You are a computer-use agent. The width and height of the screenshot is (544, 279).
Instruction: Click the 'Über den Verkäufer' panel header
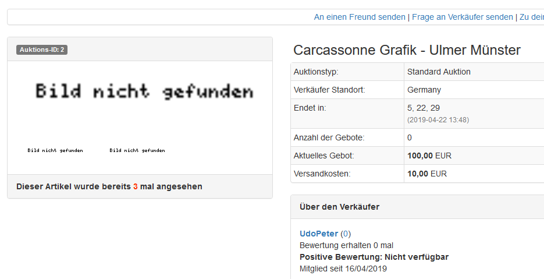pos(339,207)
